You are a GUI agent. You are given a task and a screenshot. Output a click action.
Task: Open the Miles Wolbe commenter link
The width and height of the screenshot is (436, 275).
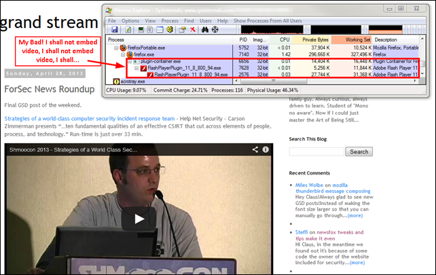(309, 185)
